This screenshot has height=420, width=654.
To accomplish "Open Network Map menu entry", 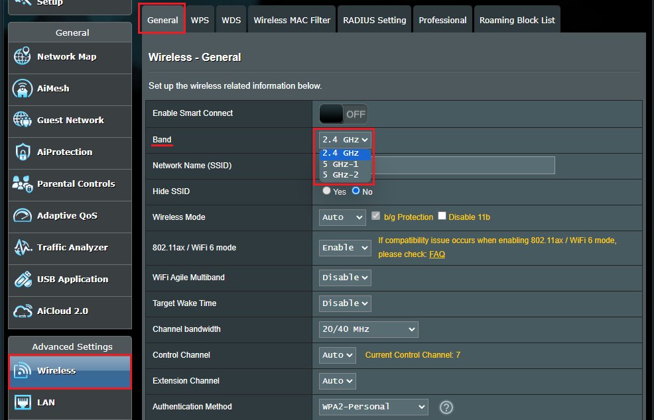I will pyautogui.click(x=70, y=58).
